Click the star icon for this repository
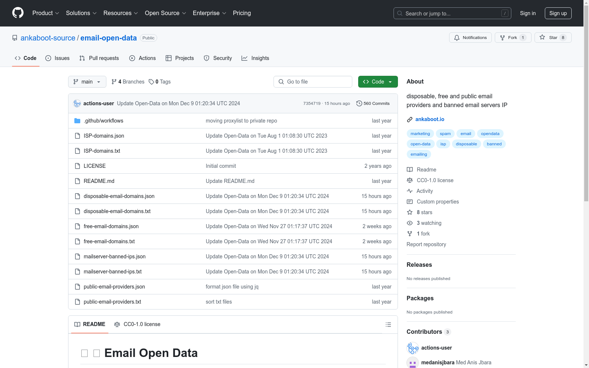The height and width of the screenshot is (368, 589). click(542, 37)
